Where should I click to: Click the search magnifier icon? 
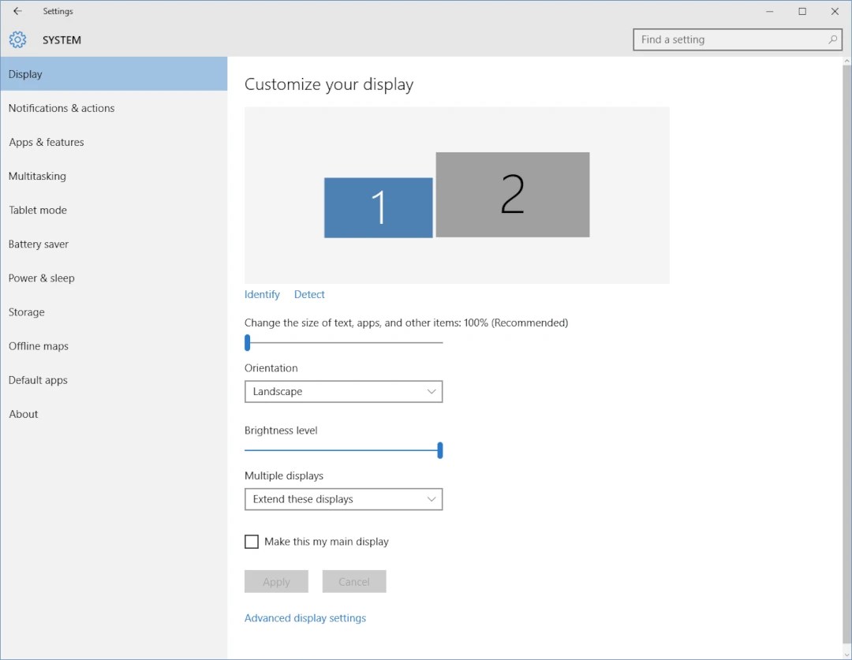click(833, 39)
